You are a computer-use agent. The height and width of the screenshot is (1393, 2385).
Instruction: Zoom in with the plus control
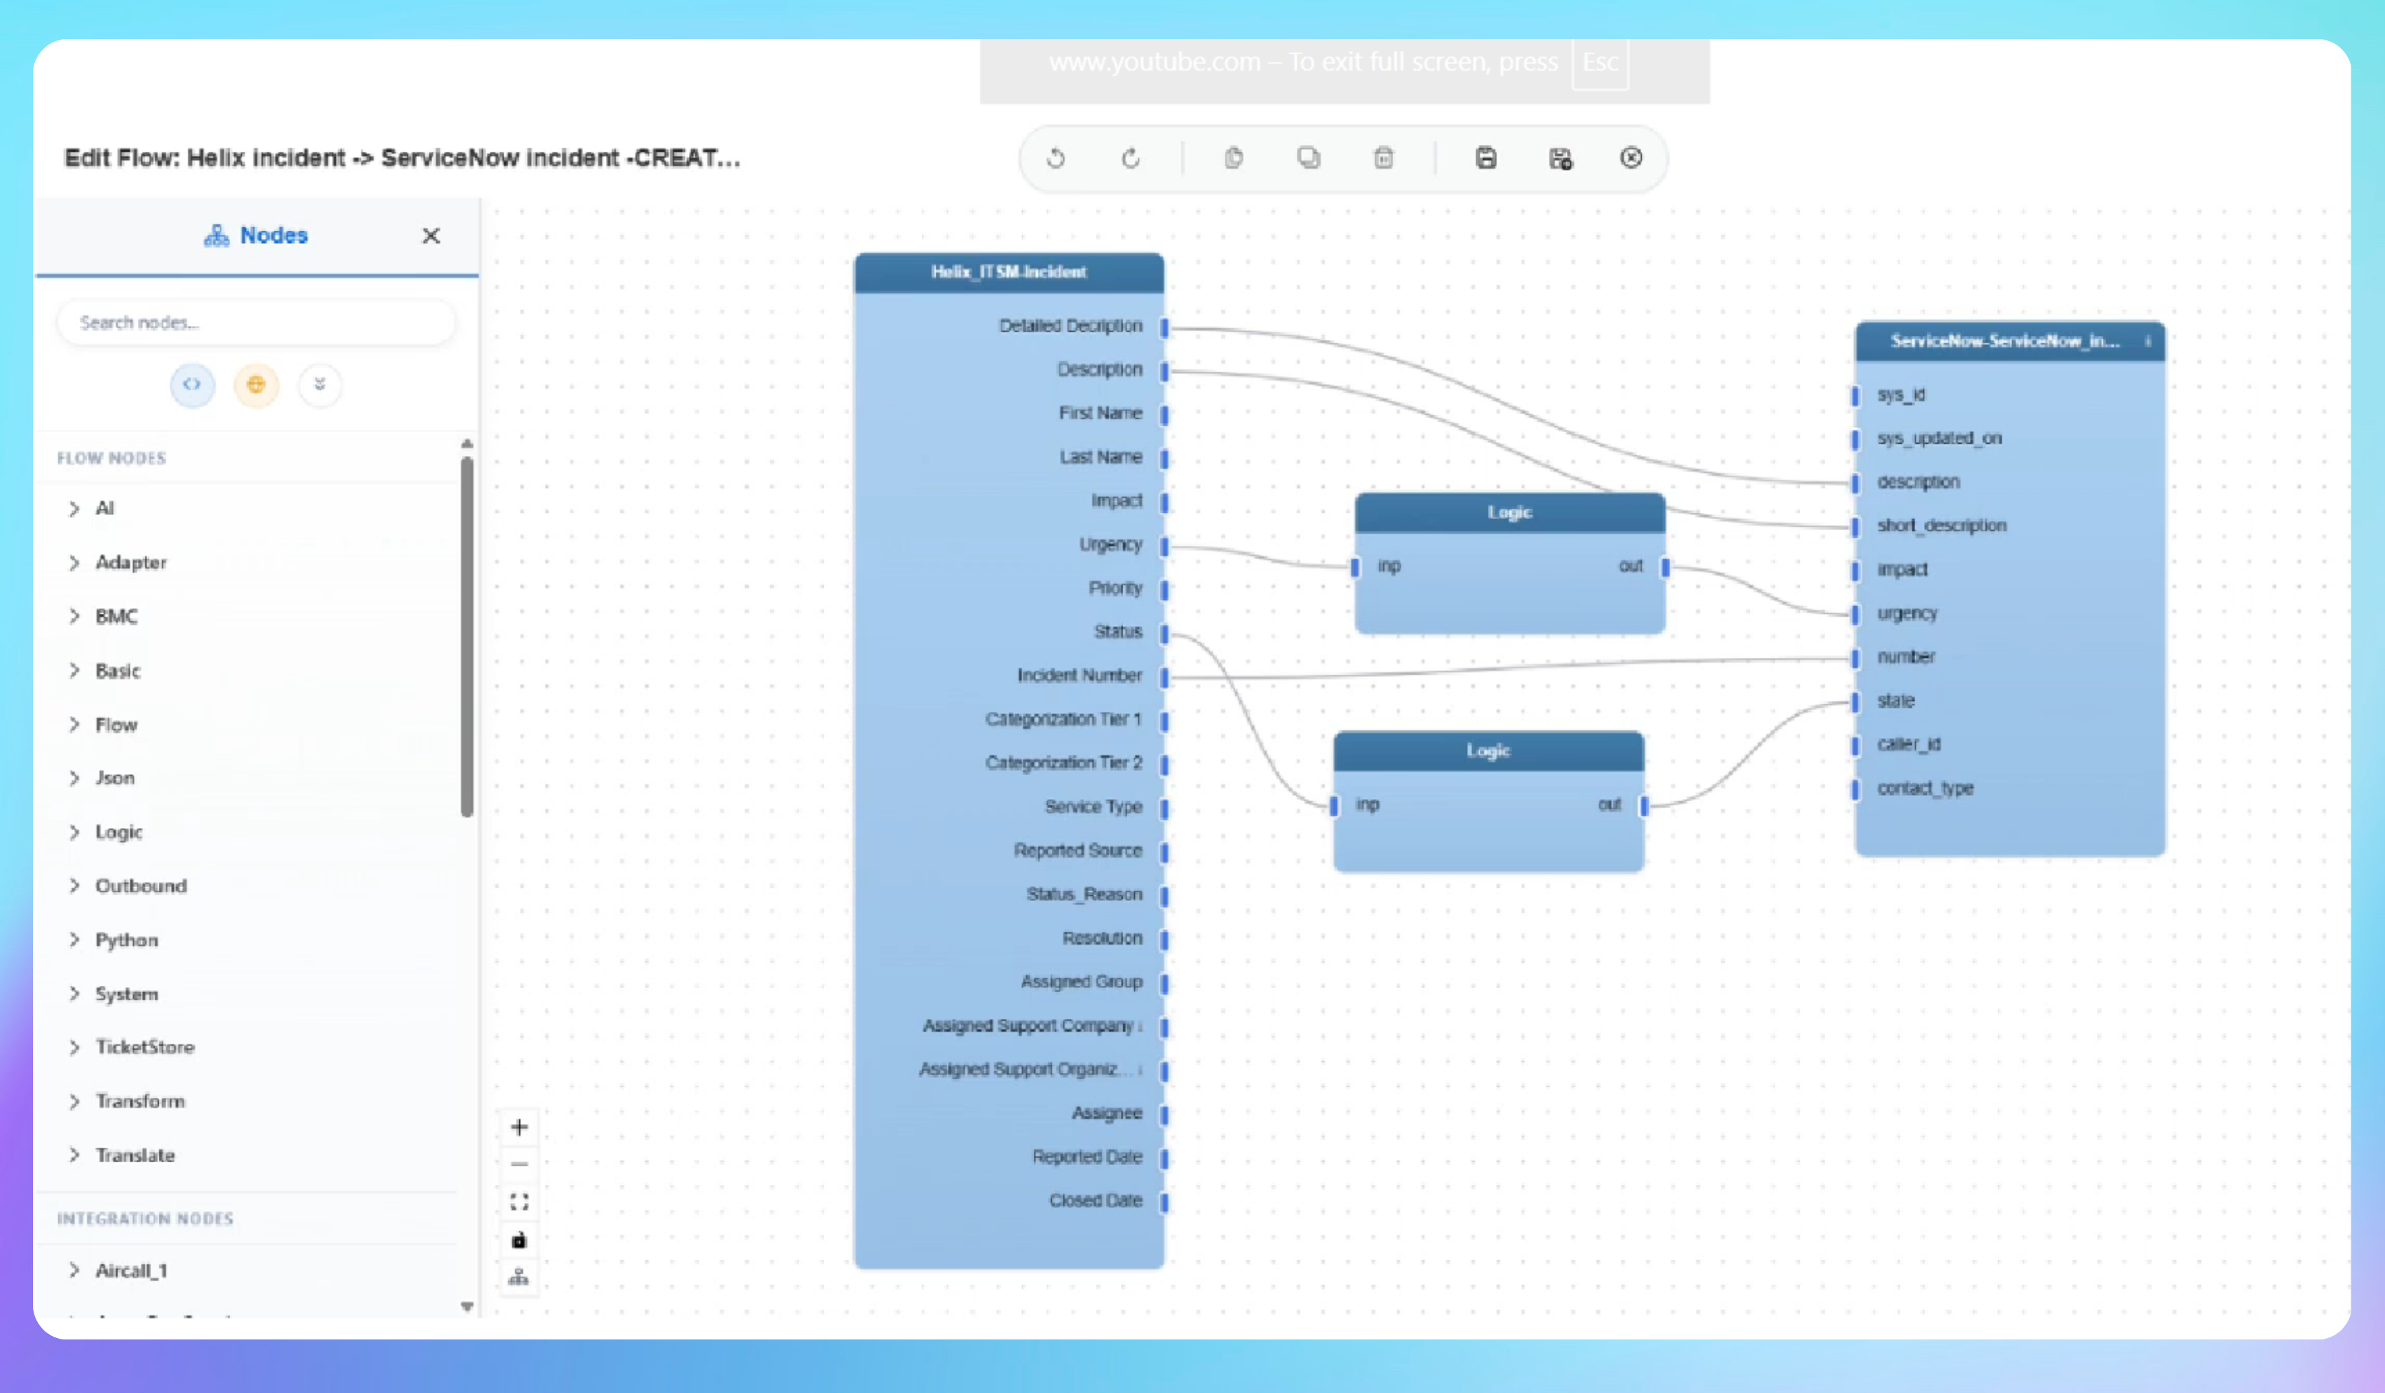point(519,1127)
